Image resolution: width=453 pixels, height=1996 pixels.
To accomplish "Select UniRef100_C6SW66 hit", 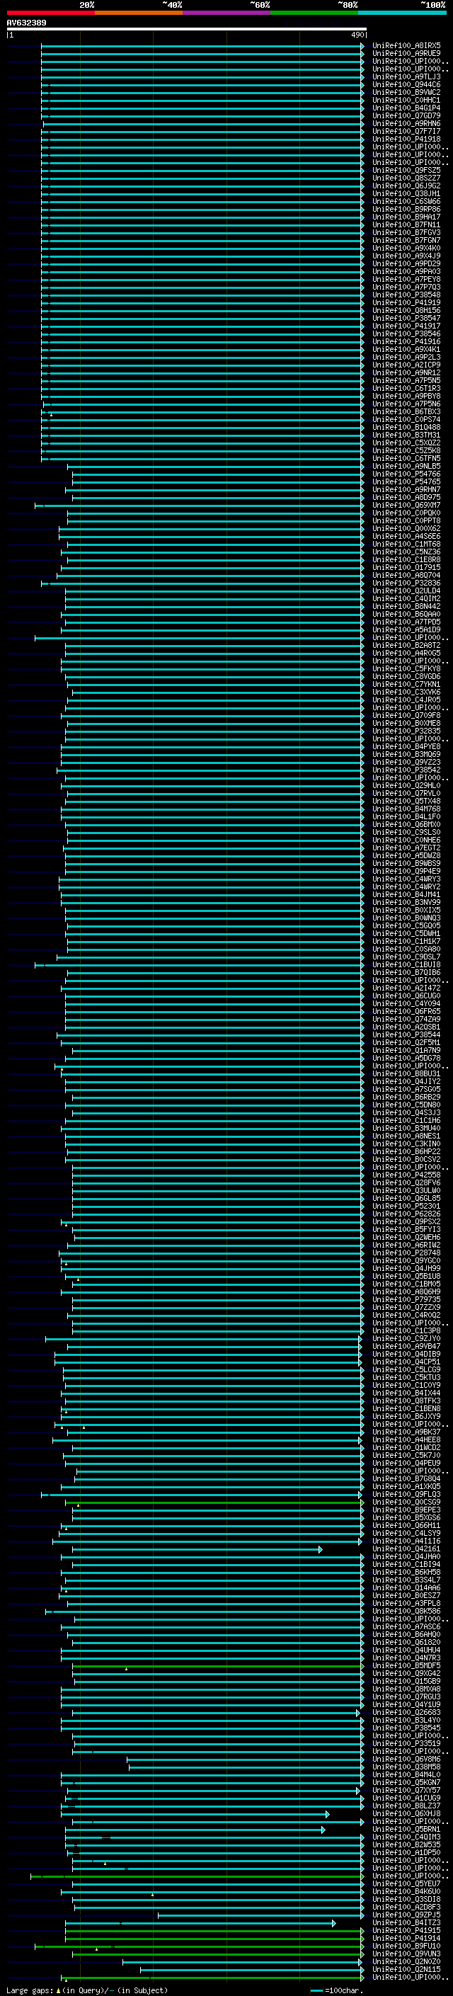I will 406,202.
